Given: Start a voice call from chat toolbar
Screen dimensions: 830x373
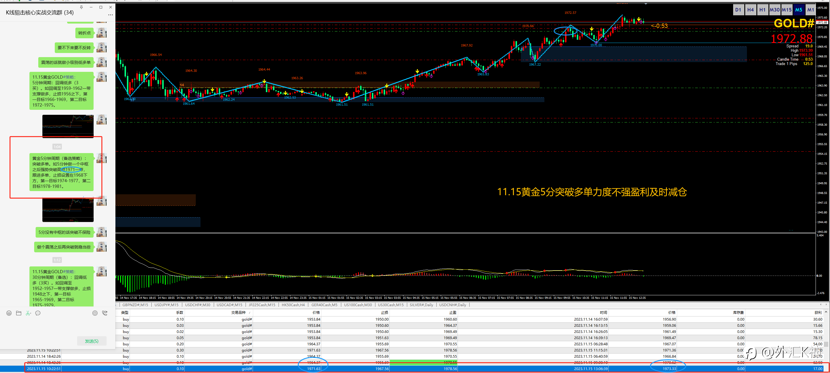Looking at the screenshot, I should pos(105,313).
